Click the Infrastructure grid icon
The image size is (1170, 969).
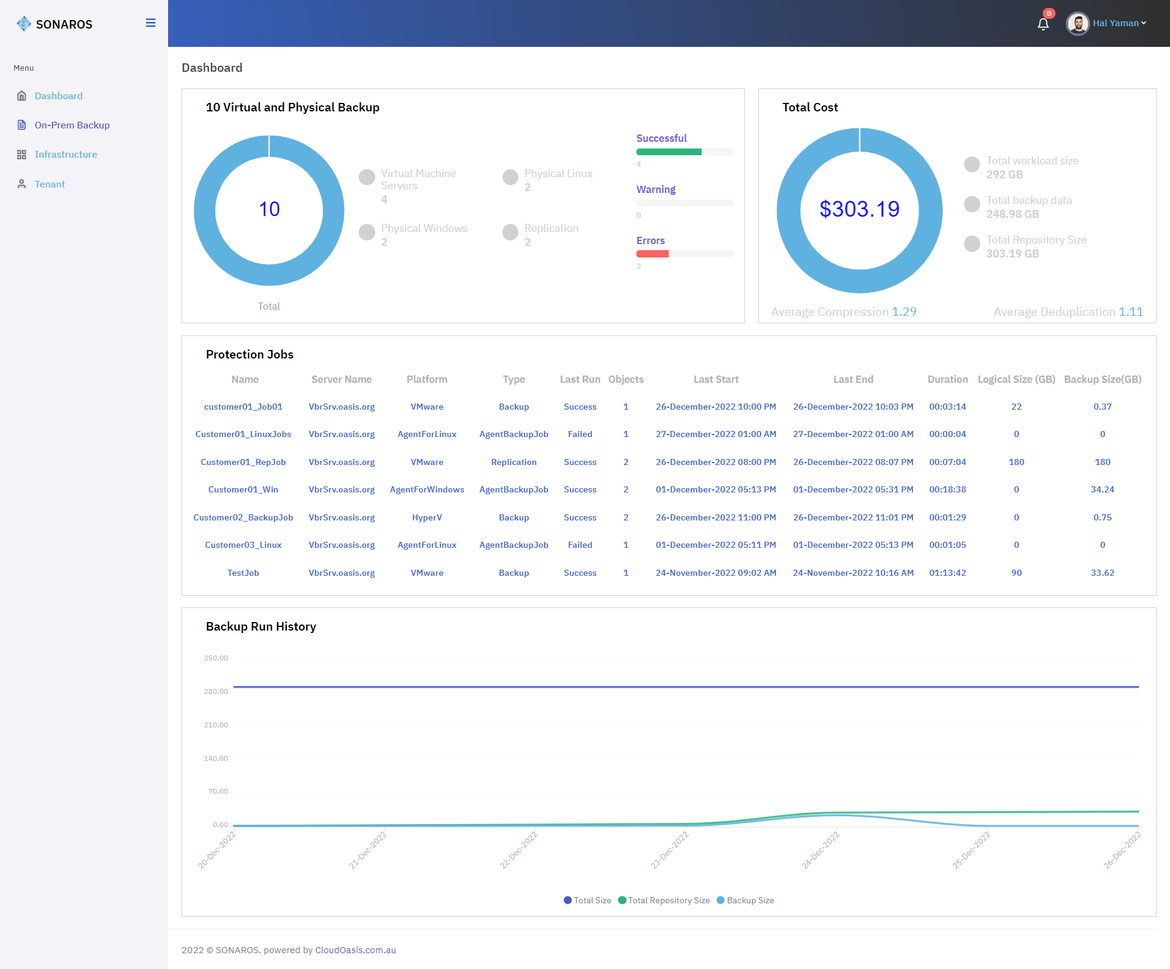click(x=22, y=155)
